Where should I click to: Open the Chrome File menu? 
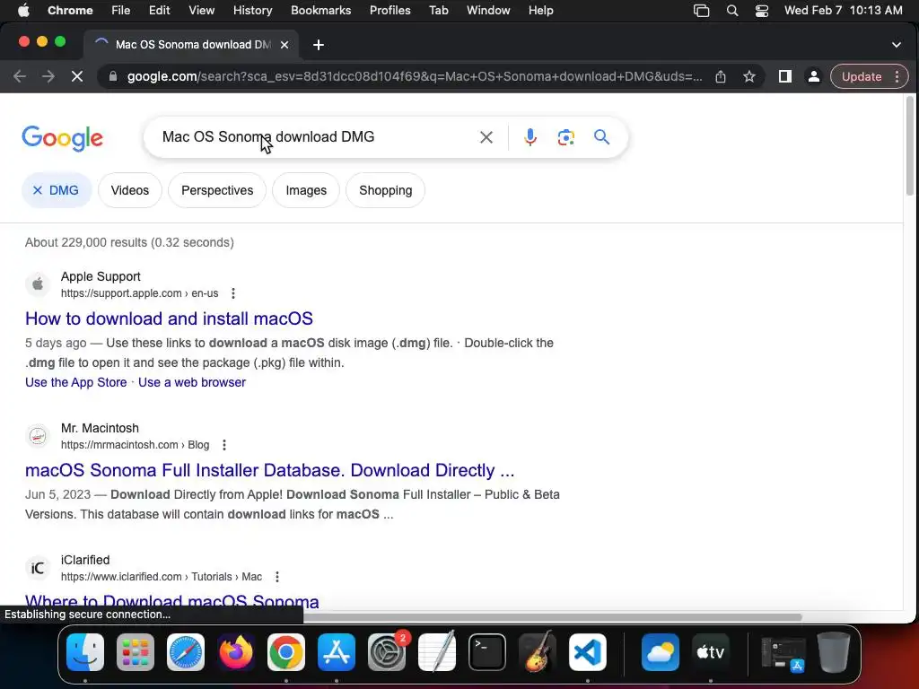121,11
